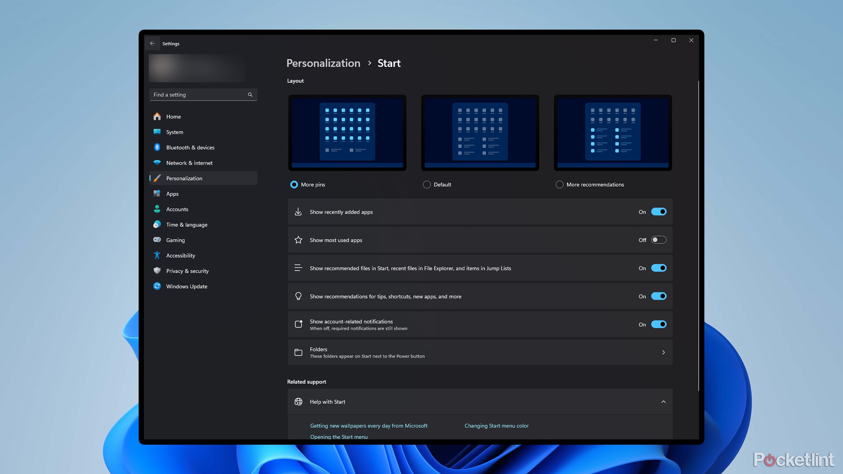Click the download icon for recently added apps
843x474 pixels.
298,212
